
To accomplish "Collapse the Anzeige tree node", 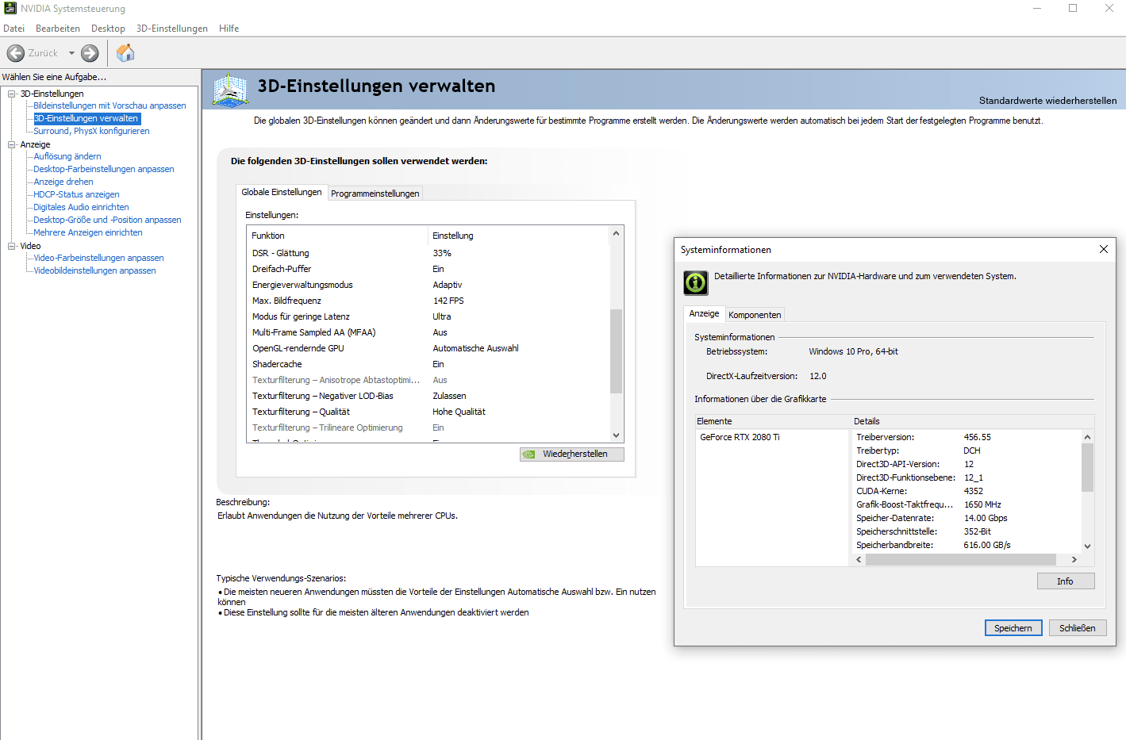I will click(12, 144).
